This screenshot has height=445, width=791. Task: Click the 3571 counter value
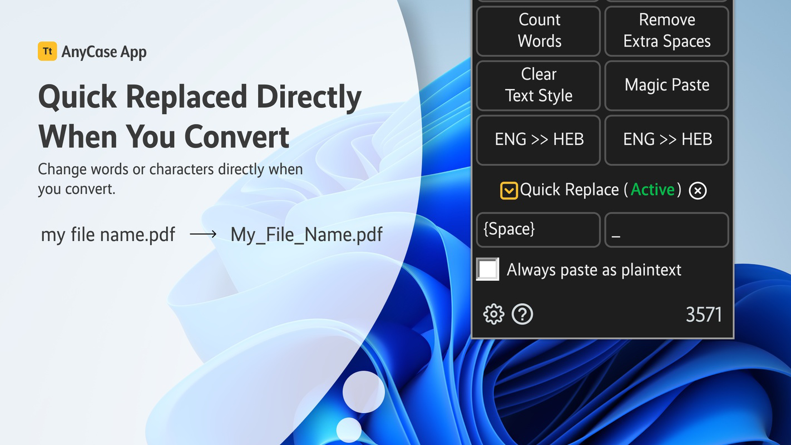pos(704,315)
